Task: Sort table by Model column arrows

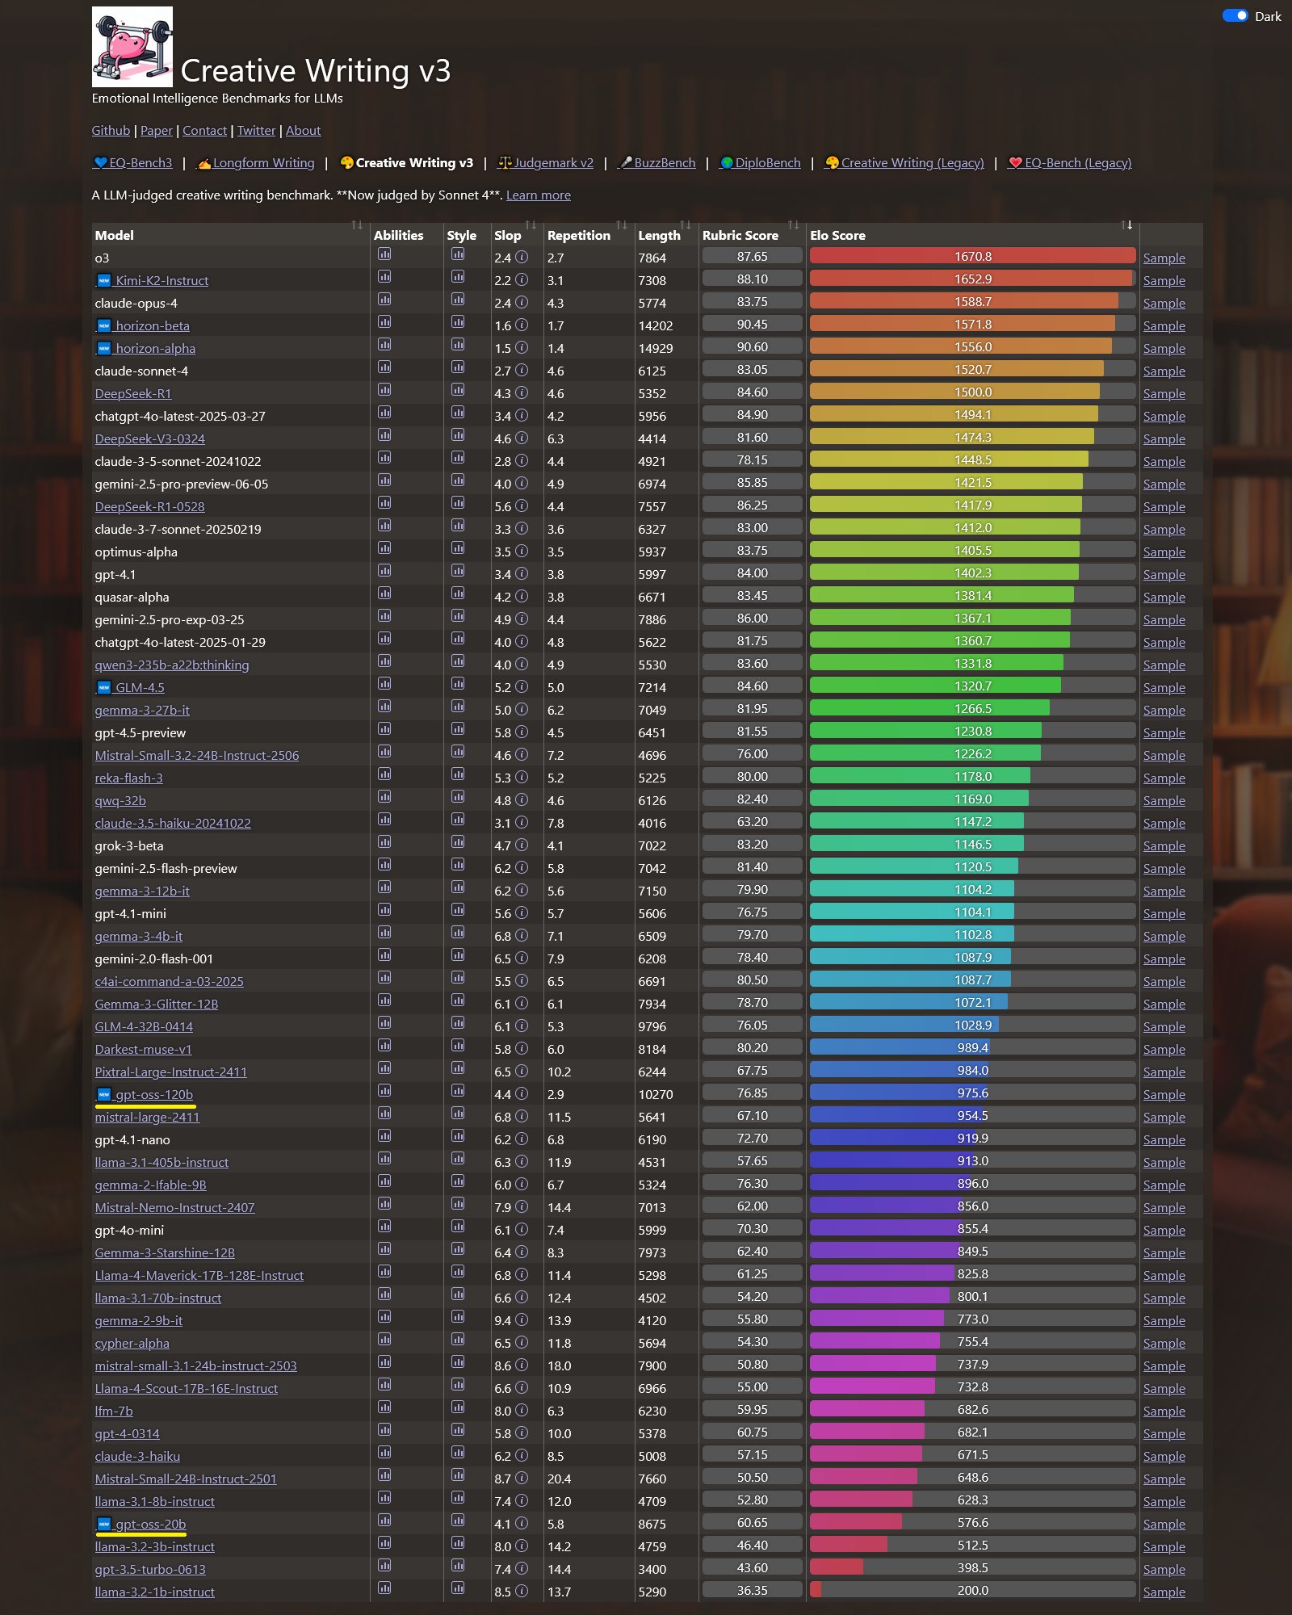Action: point(357,225)
